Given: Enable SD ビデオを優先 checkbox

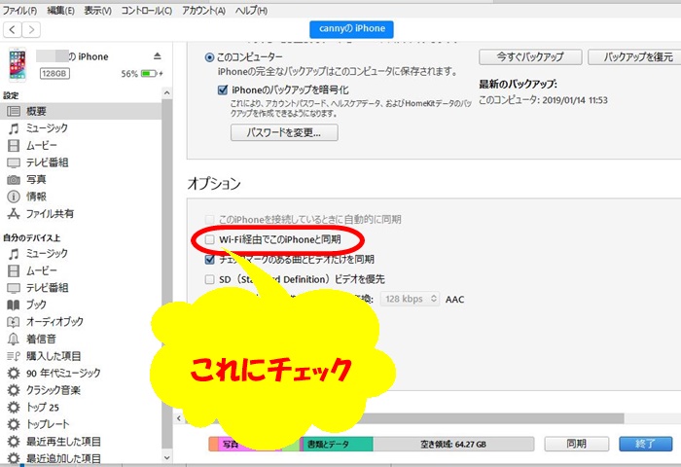Looking at the screenshot, I should pyautogui.click(x=210, y=279).
